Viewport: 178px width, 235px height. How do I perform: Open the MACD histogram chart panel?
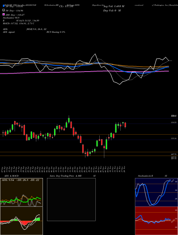(21, 221)
